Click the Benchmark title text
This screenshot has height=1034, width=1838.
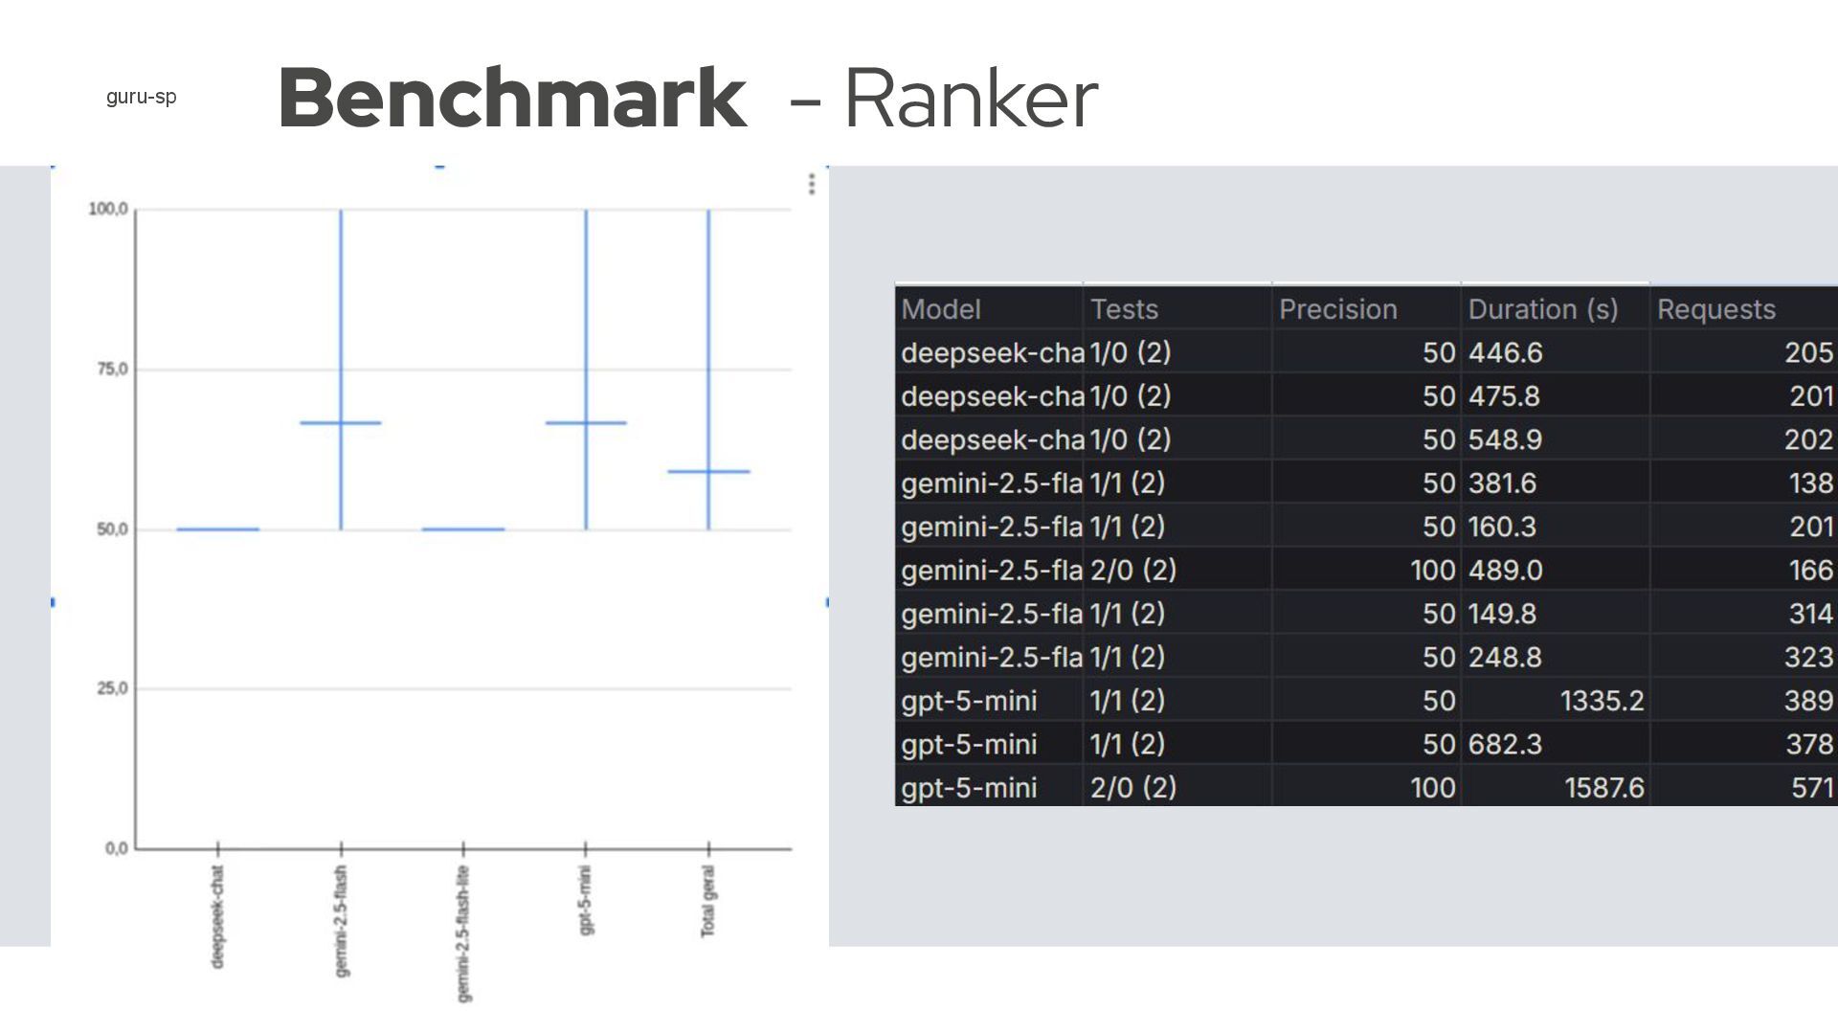[x=512, y=98]
